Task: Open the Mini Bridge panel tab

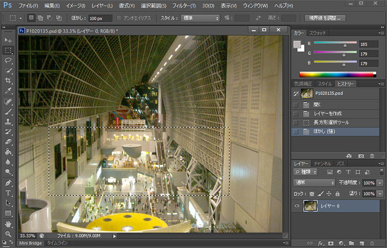Action: tap(30, 243)
